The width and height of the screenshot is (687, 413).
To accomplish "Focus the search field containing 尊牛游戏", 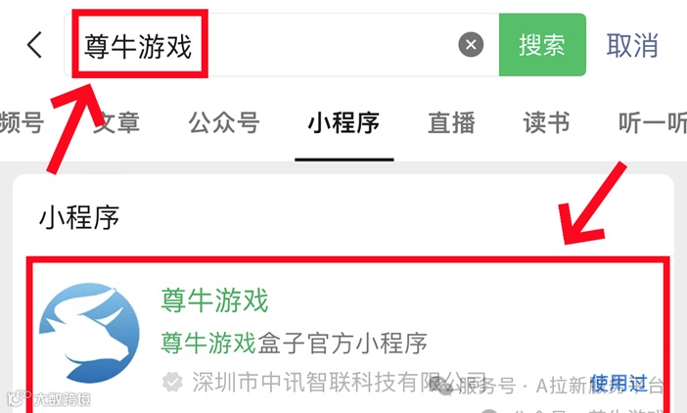I will pyautogui.click(x=281, y=45).
